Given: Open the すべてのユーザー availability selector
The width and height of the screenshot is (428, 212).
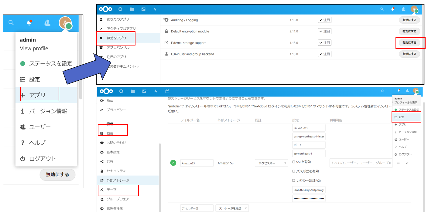Looking at the screenshot, I should (x=361, y=163).
